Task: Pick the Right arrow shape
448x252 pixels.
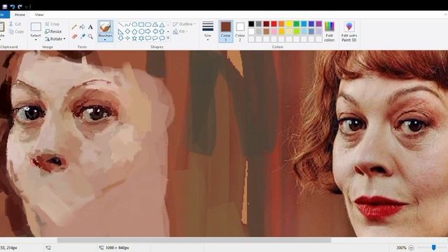Action: [x=148, y=31]
